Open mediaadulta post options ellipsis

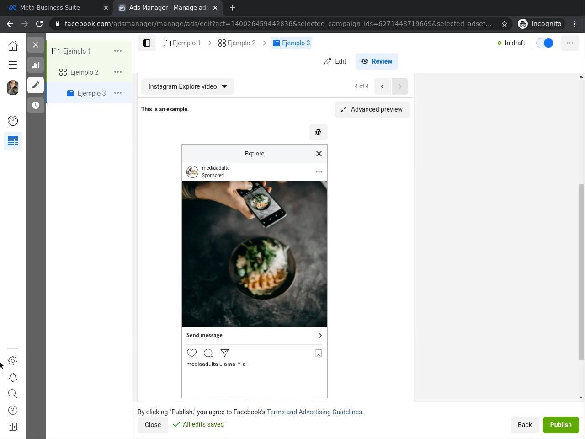(319, 172)
